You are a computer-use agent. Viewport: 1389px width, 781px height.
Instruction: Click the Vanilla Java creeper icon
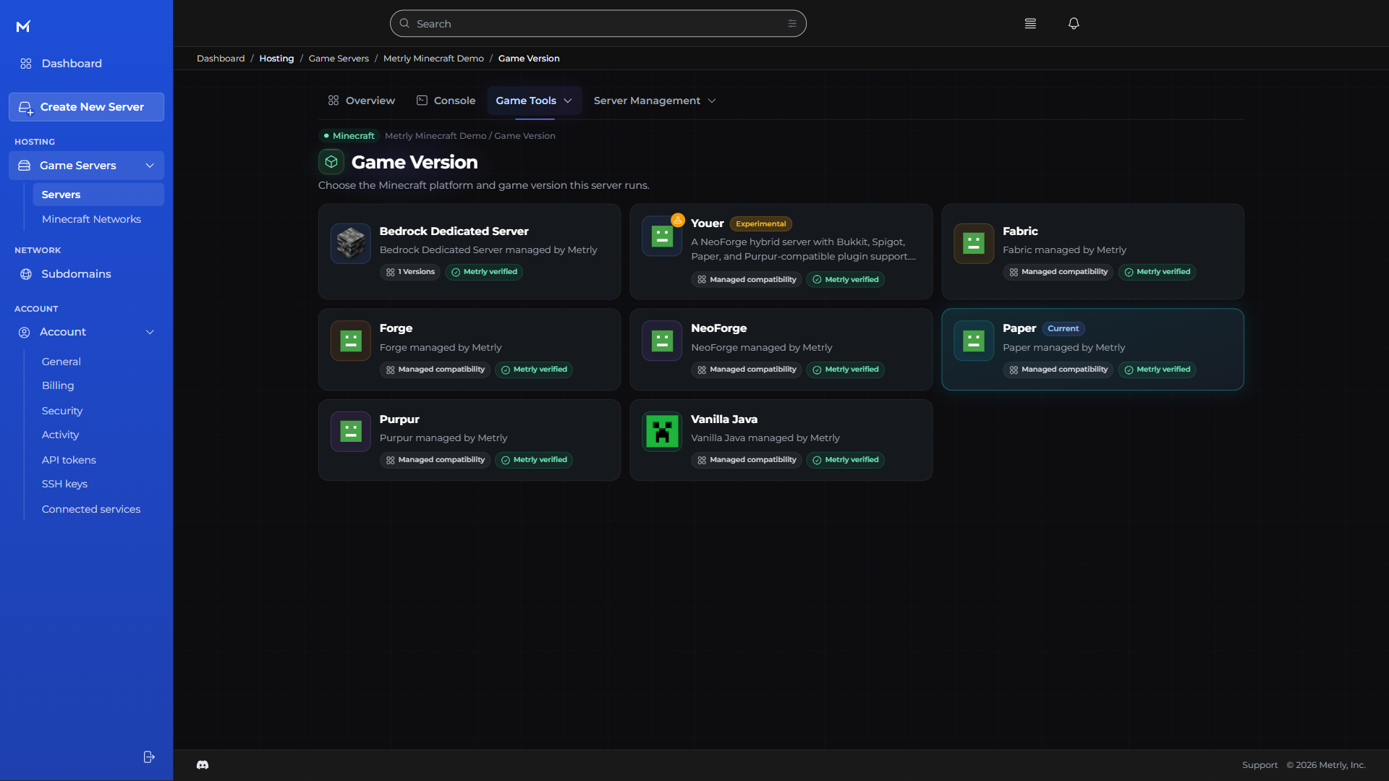click(662, 432)
